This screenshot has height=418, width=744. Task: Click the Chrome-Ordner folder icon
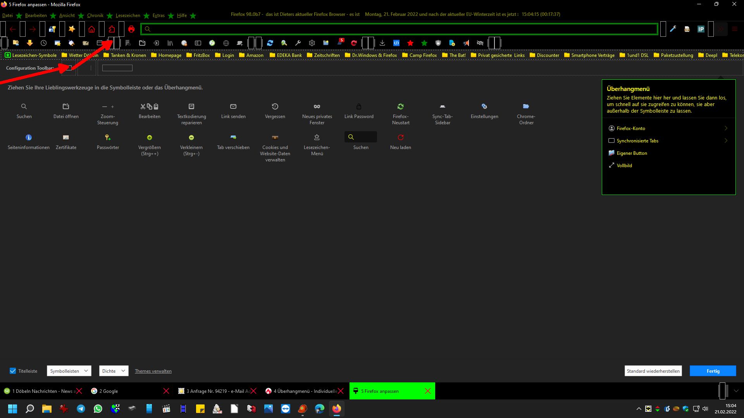point(526,106)
